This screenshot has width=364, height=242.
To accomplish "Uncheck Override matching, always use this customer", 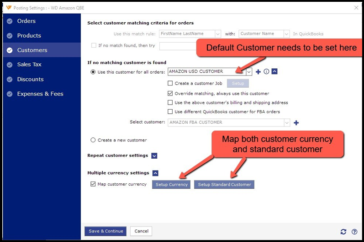I will pyautogui.click(x=170, y=93).
